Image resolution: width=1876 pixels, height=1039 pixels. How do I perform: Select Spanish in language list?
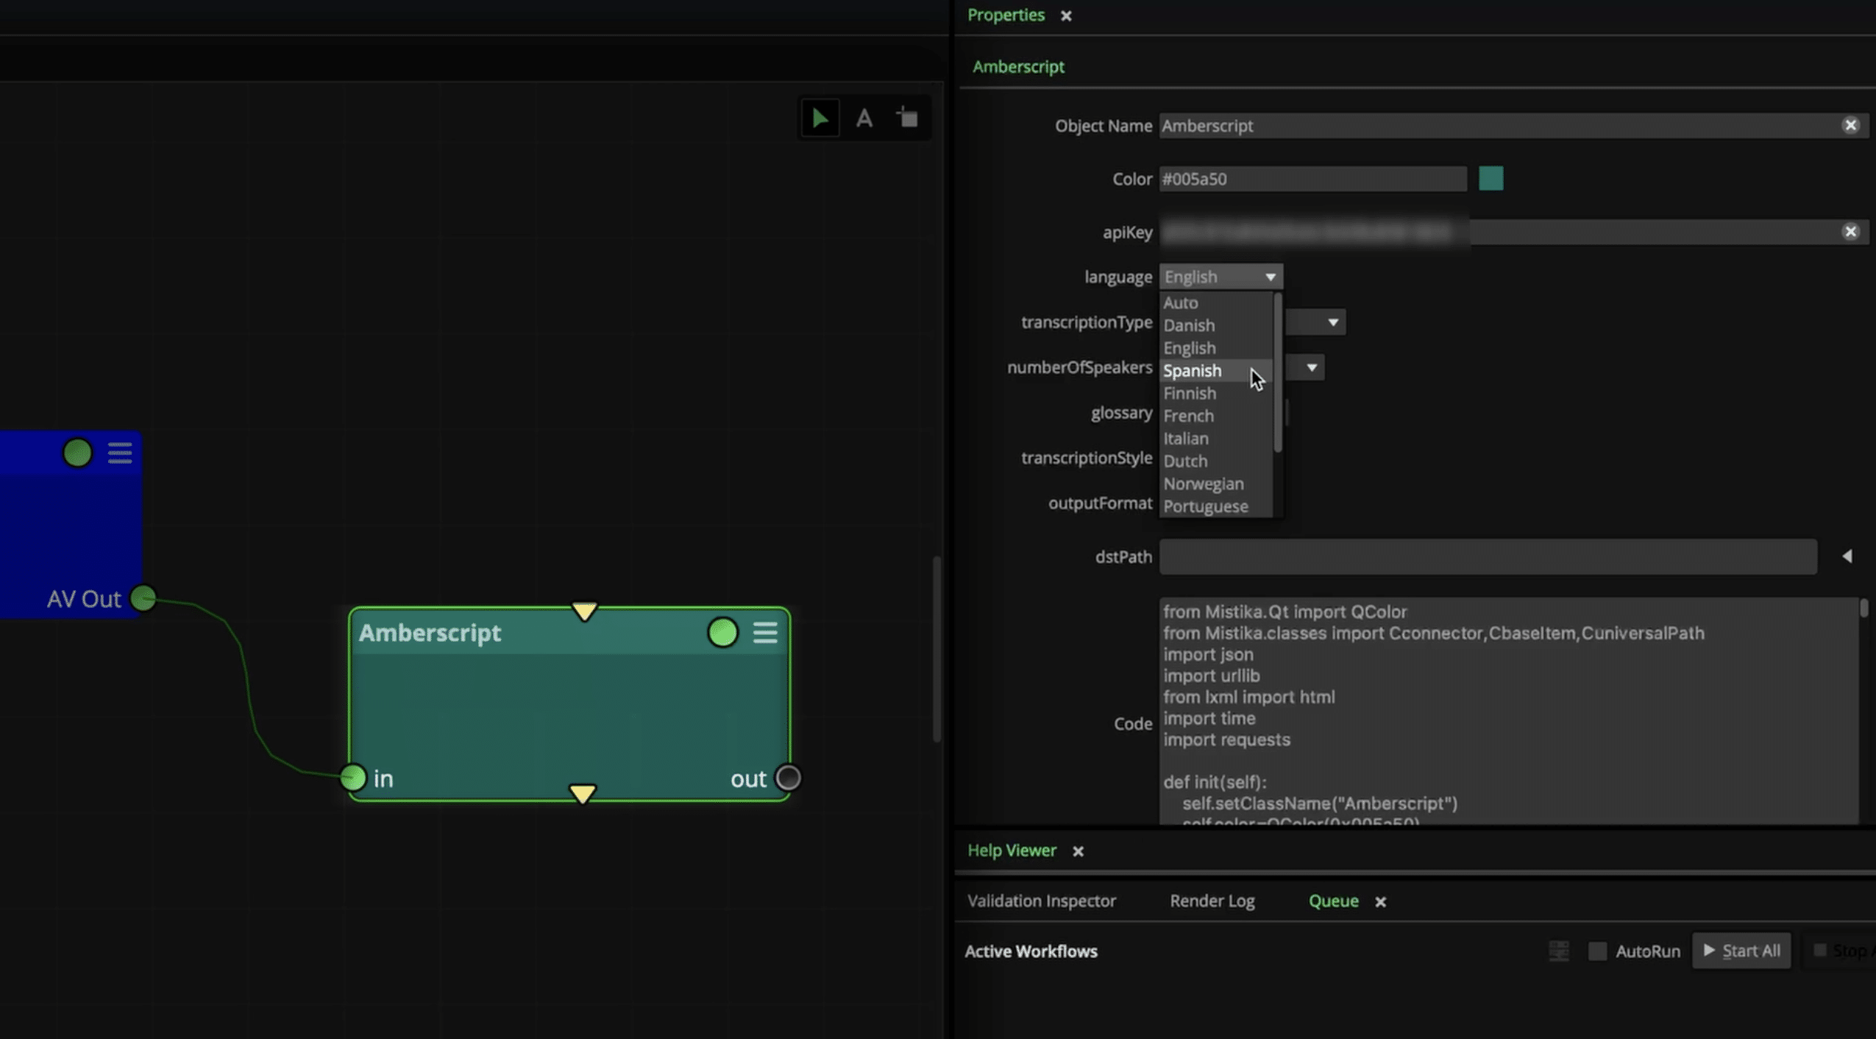(x=1217, y=371)
